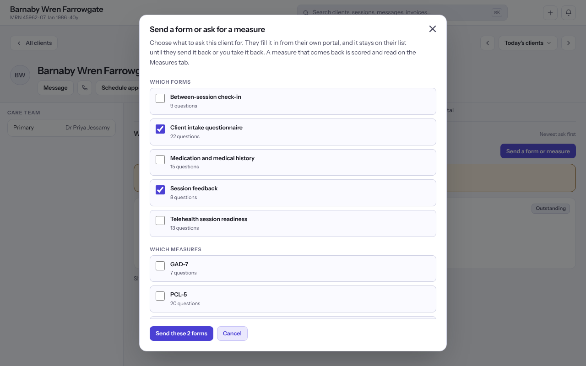586x366 pixels.
Task: Click the '13 questions' text
Action: [x=184, y=228]
